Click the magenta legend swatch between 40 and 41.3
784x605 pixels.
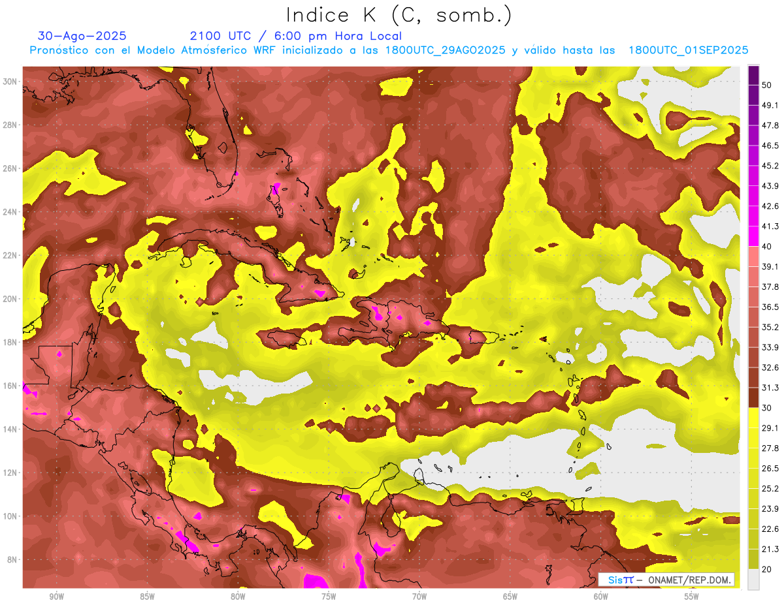tap(753, 236)
